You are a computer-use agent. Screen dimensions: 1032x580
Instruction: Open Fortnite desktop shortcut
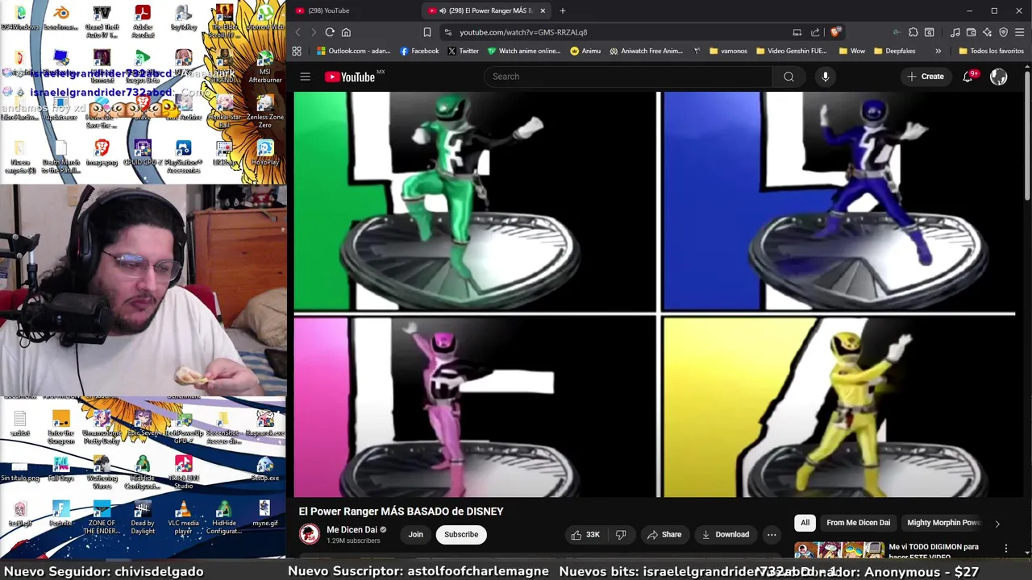click(x=60, y=513)
